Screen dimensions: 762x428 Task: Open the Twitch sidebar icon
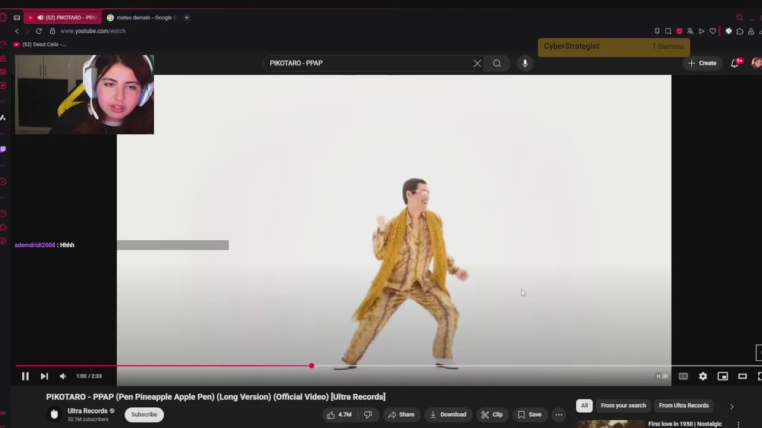click(3, 149)
